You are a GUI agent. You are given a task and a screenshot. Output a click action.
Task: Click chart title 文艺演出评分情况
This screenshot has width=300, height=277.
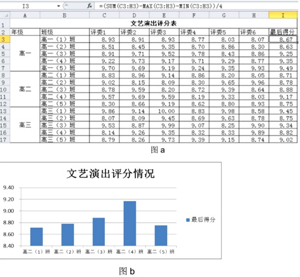pyautogui.click(x=110, y=174)
